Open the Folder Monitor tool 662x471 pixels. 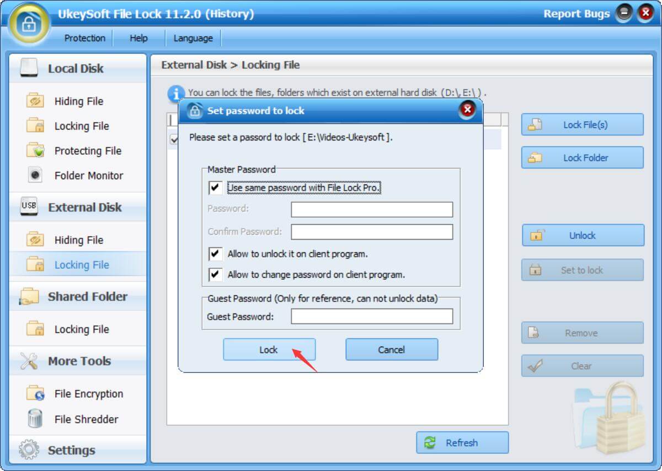pos(88,175)
